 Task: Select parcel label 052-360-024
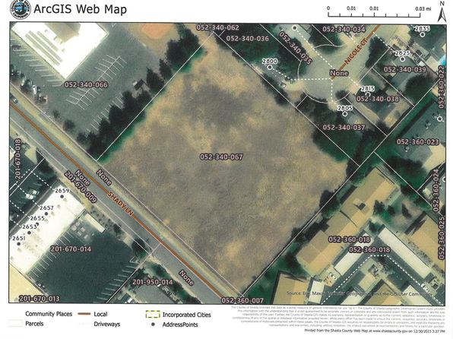click(x=436, y=191)
